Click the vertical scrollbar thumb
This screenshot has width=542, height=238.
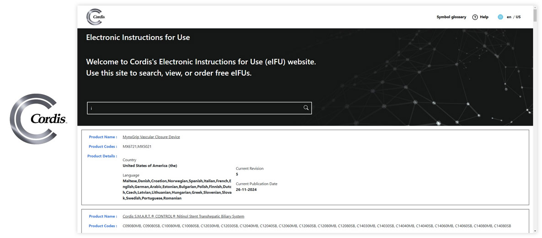[x=535, y=16]
